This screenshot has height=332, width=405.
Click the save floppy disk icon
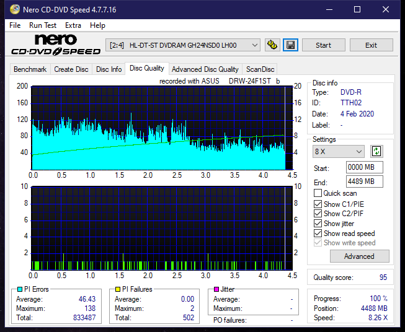tap(291, 45)
